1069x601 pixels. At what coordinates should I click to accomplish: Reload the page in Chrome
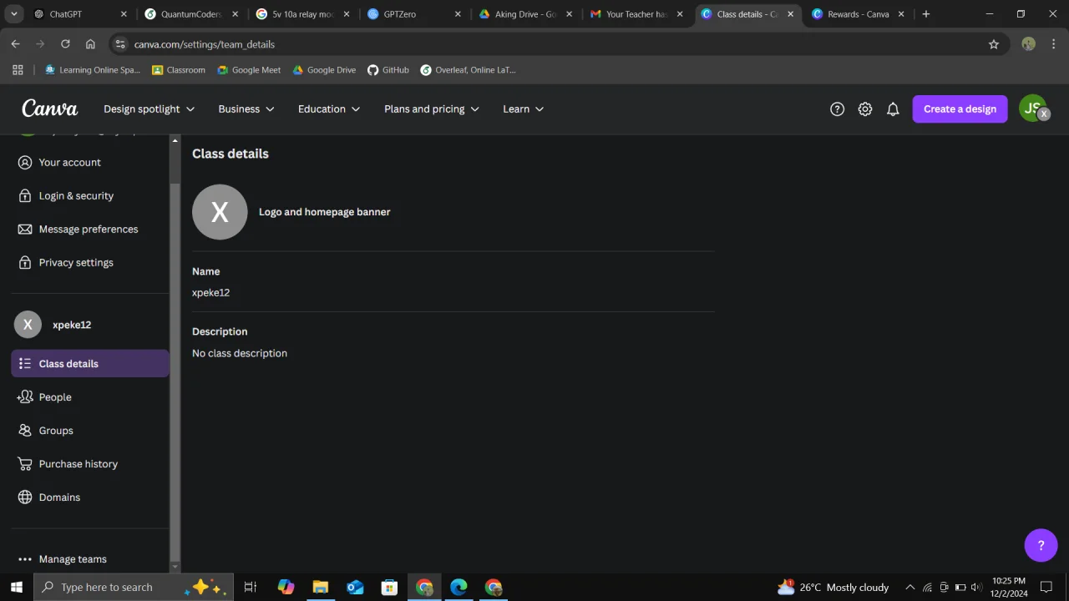click(65, 44)
